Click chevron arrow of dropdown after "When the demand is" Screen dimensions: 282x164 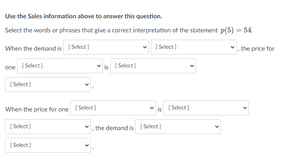(145, 47)
